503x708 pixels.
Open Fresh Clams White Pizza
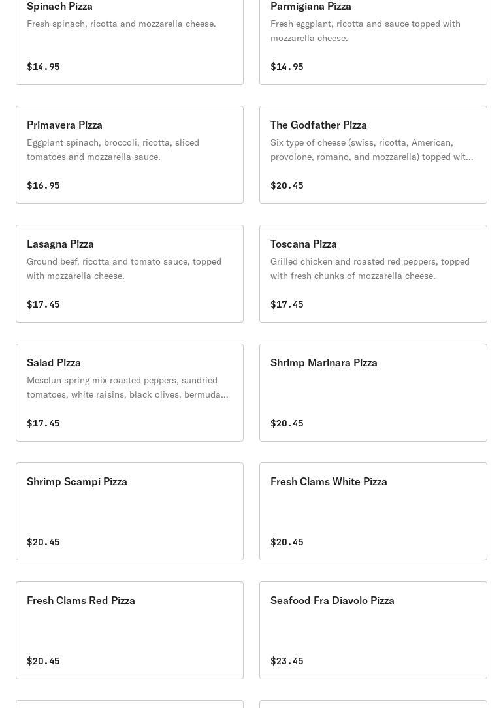373,511
